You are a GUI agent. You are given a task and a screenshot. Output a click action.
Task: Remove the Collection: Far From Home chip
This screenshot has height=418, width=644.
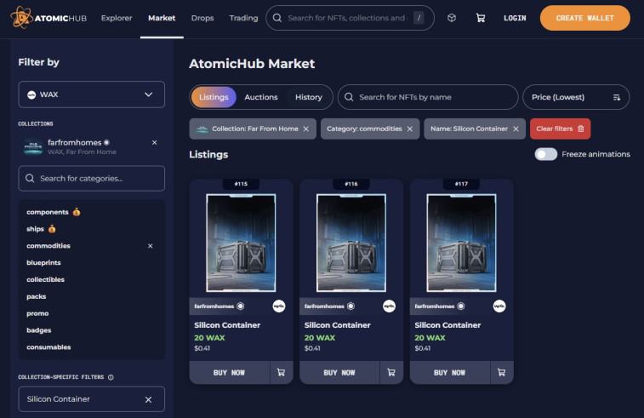(306, 129)
